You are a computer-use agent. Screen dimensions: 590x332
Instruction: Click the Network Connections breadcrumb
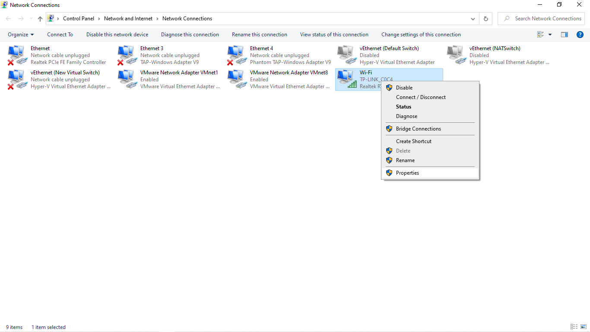pyautogui.click(x=187, y=19)
